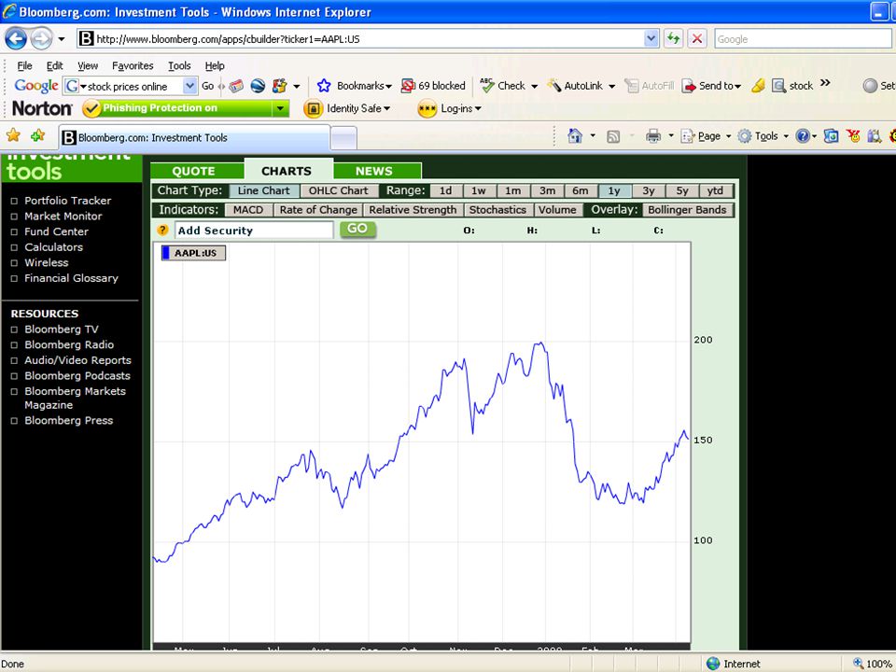This screenshot has width=896, height=672.
Task: Expand the Check dropdown arrow
Action: pos(534,86)
